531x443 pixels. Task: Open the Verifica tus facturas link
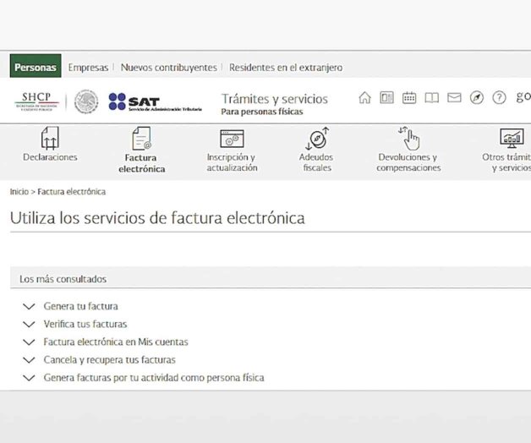(85, 324)
